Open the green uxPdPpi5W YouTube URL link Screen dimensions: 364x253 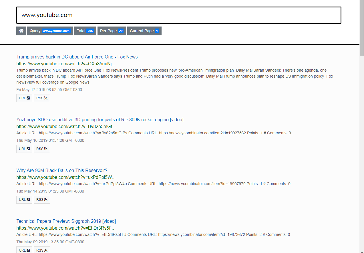pyautogui.click(x=66, y=177)
